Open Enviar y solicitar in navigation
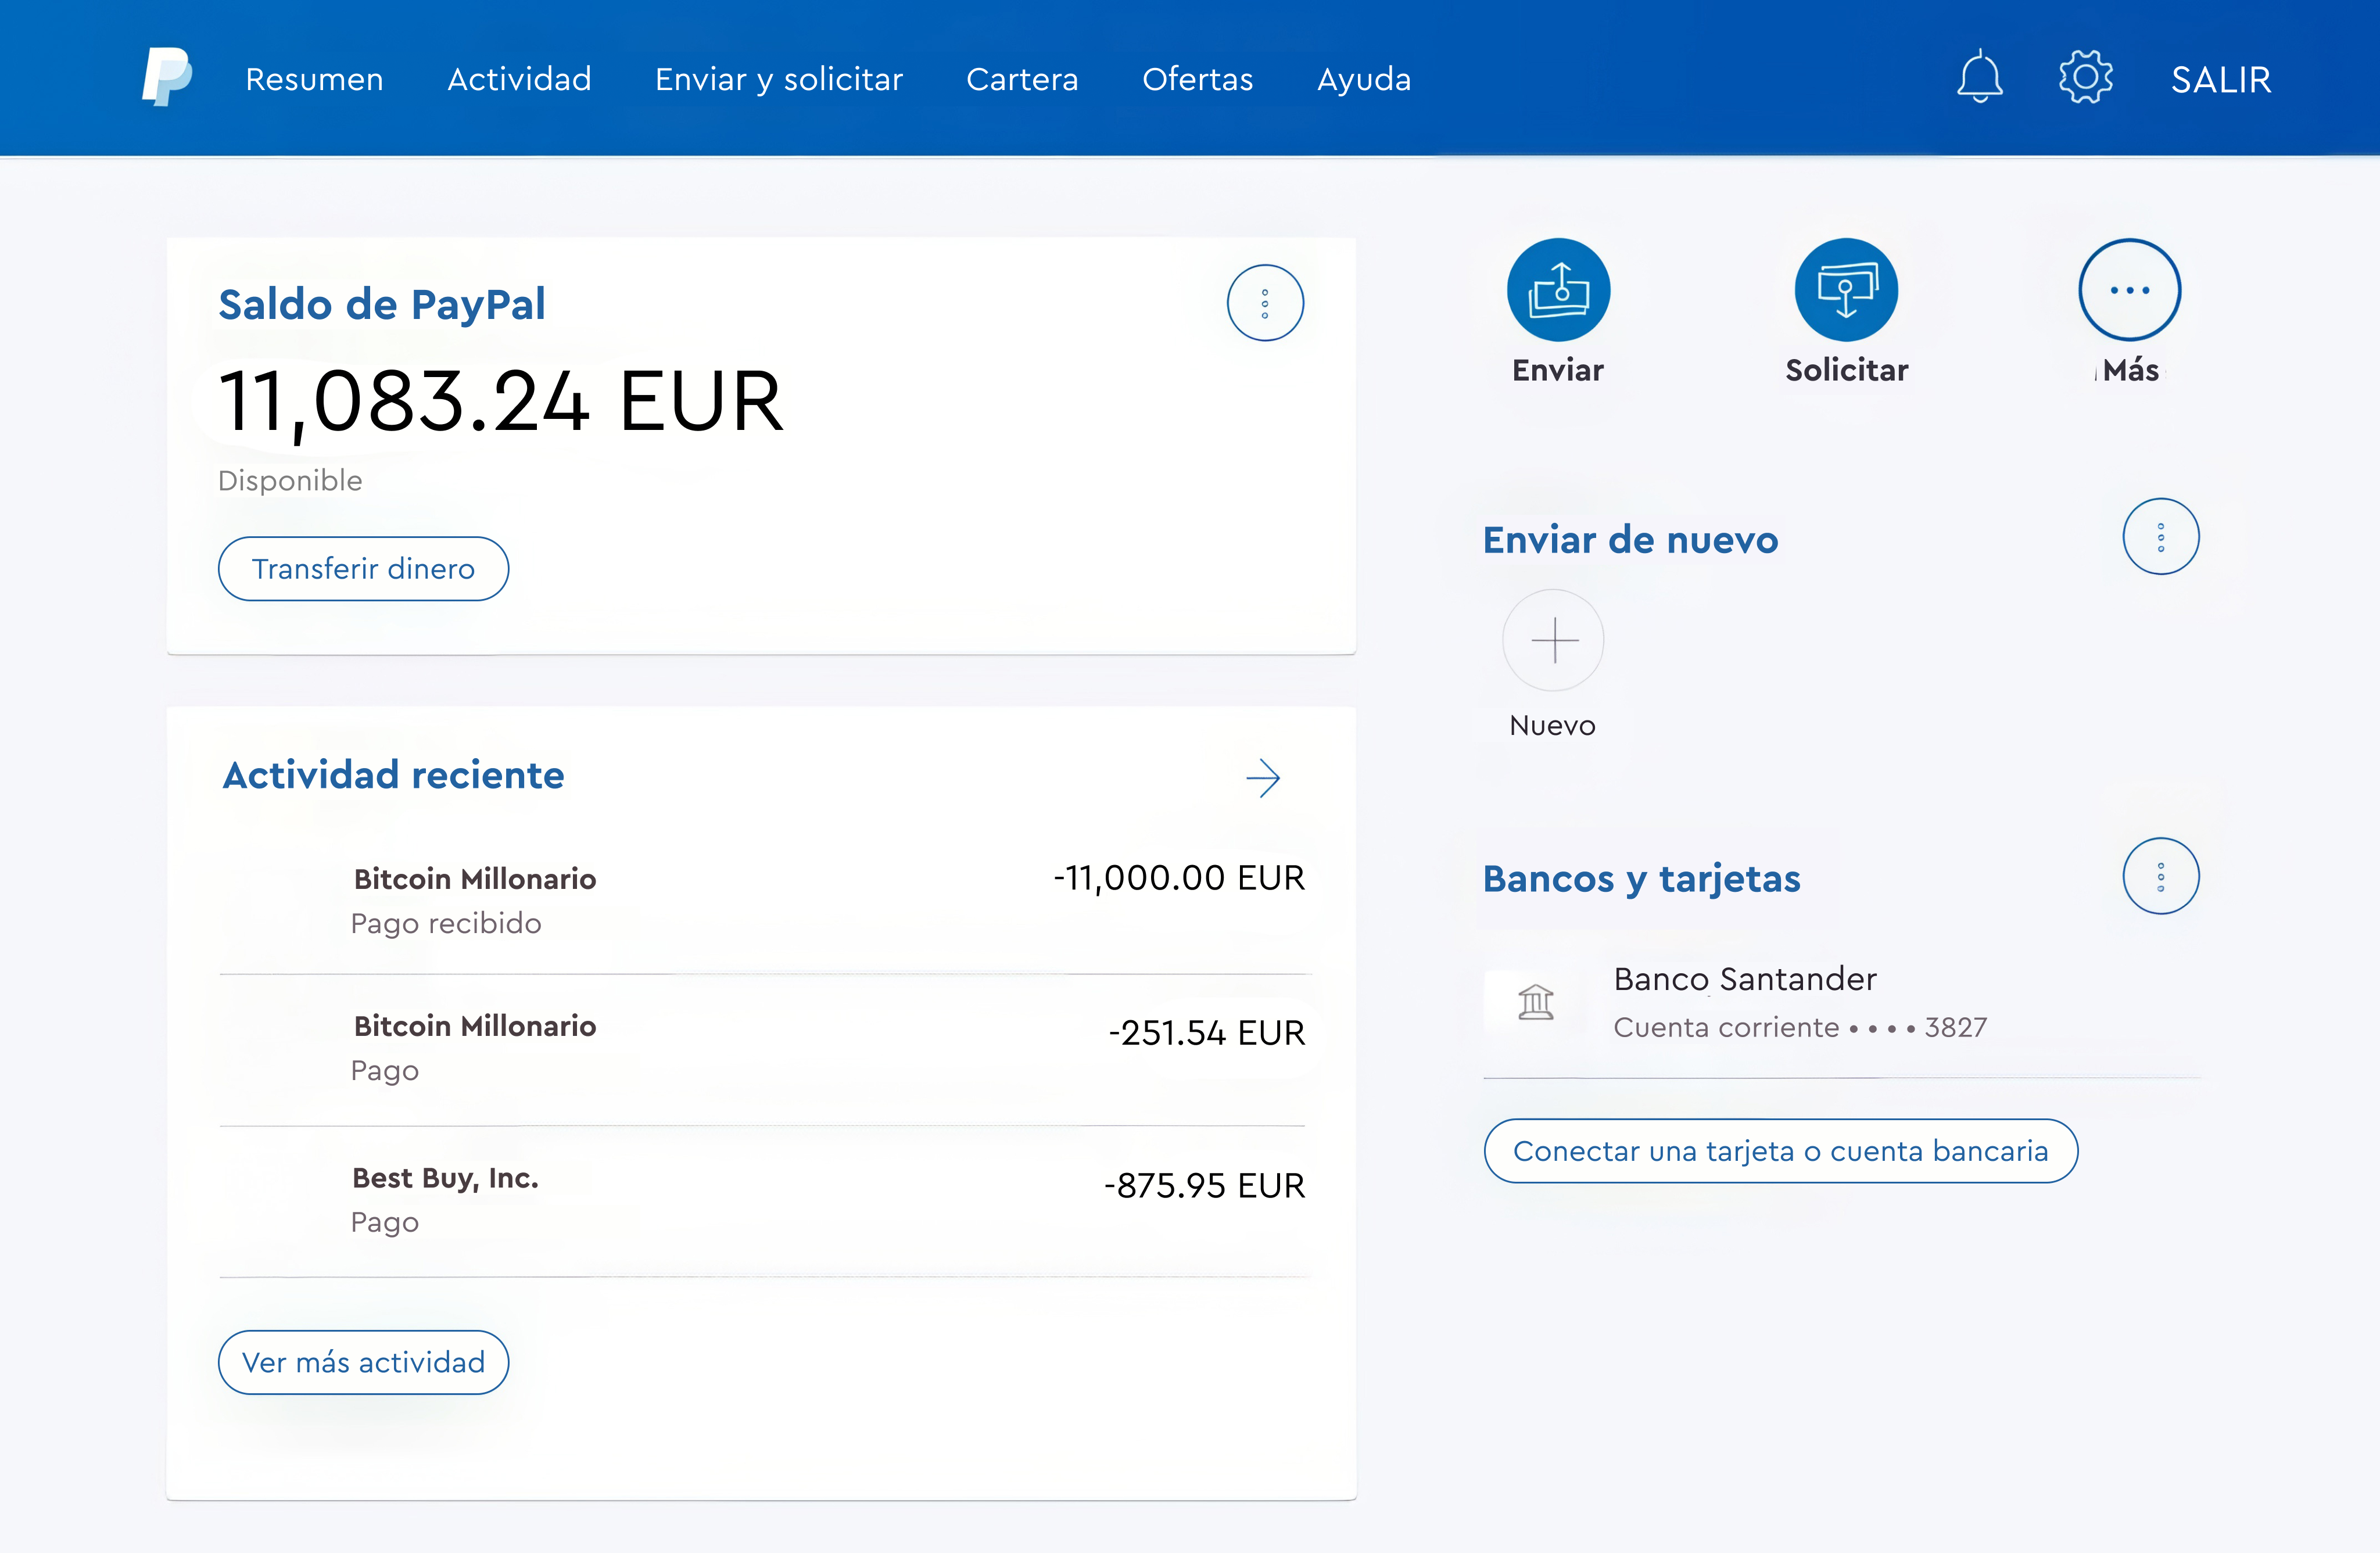2380x1553 pixels. [x=778, y=79]
